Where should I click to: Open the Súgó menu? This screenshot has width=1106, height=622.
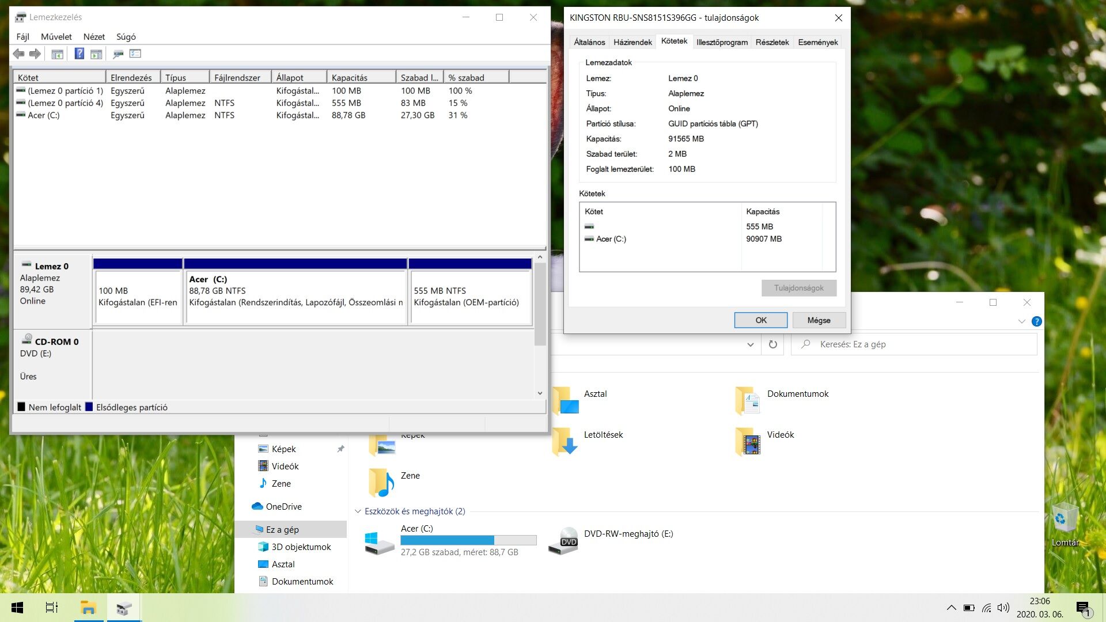(126, 36)
